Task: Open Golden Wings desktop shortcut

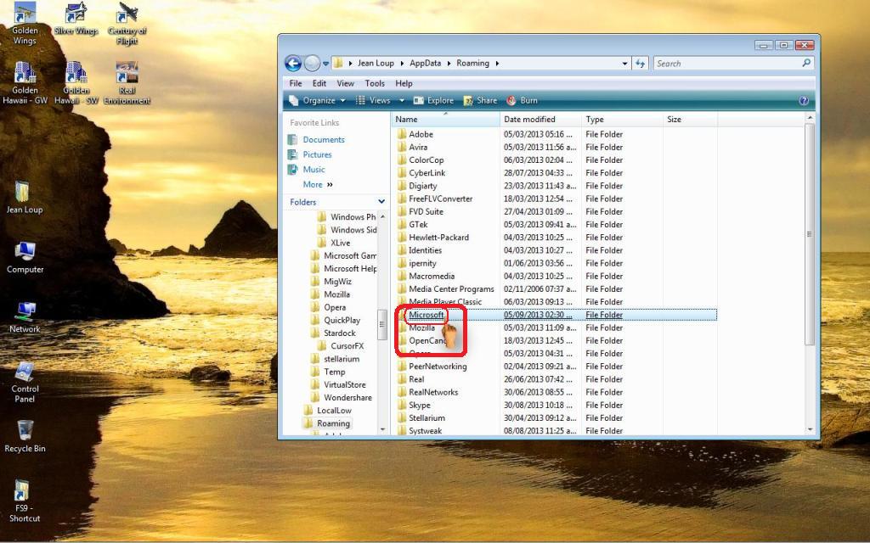Action: [25, 23]
